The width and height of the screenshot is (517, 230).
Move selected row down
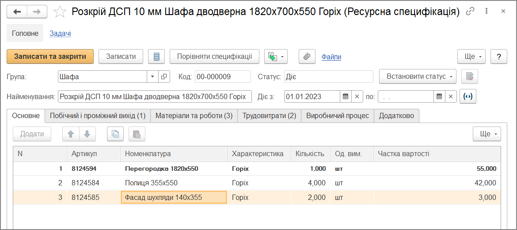87,134
